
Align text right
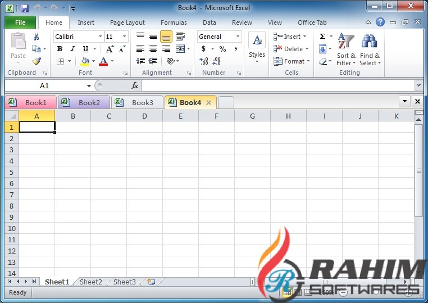pyautogui.click(x=166, y=49)
